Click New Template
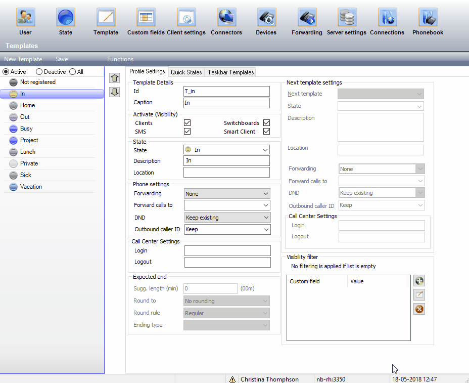The height and width of the screenshot is (383, 469). point(23,59)
